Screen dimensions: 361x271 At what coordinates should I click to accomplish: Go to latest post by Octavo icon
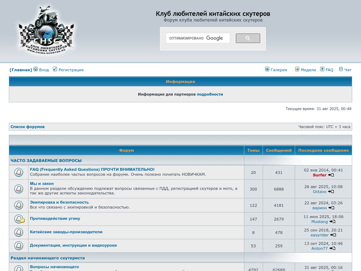point(331,192)
